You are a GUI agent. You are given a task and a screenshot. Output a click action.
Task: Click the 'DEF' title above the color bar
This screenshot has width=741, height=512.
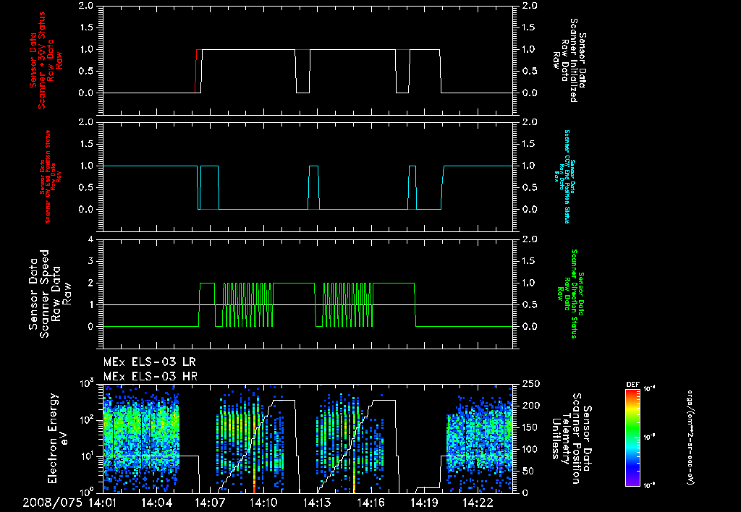(632, 385)
